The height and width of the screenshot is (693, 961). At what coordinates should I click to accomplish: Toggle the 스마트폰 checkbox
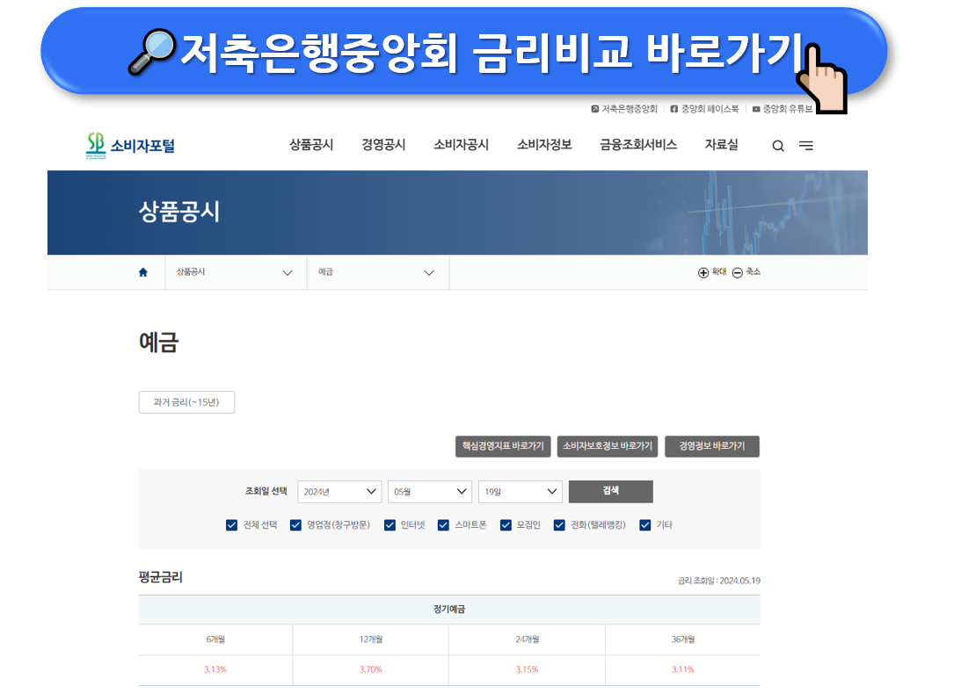(x=443, y=525)
